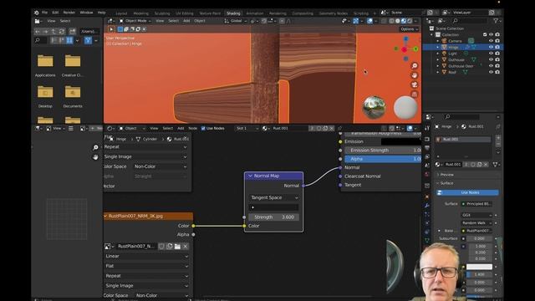Click the black Emission color swatch
The height and width of the screenshot is (301, 535).
(401, 141)
